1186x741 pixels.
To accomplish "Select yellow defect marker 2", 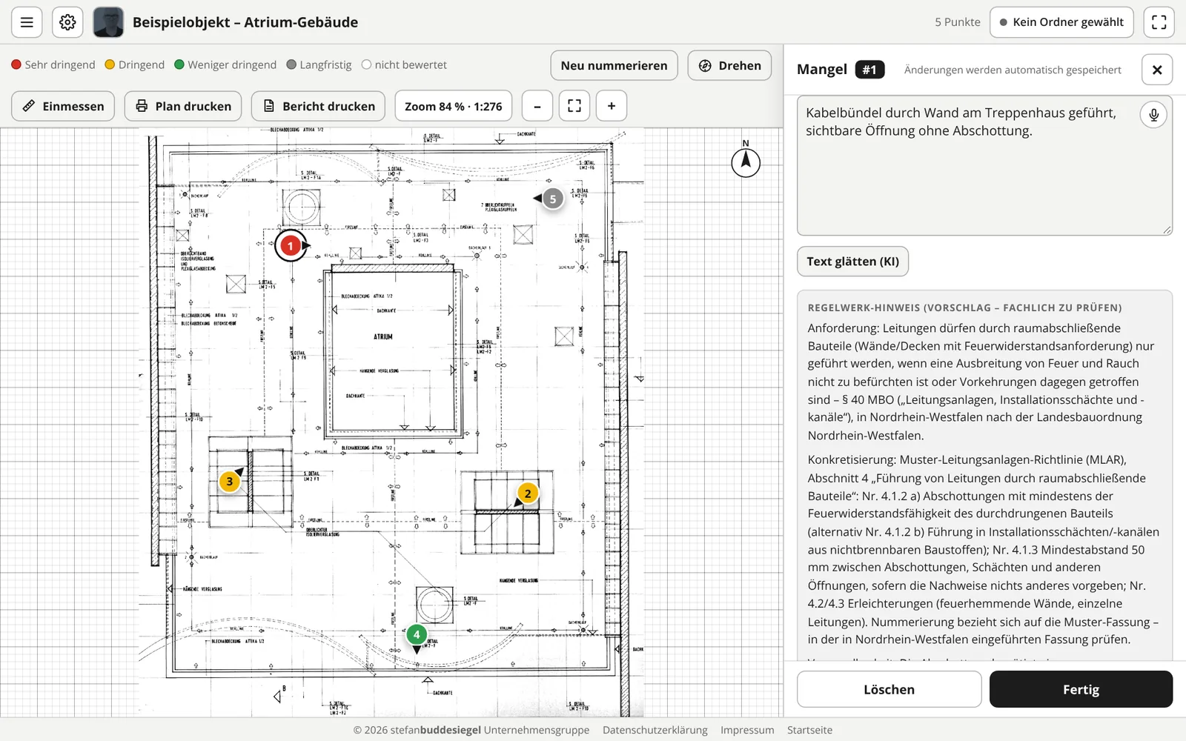I will 528,494.
